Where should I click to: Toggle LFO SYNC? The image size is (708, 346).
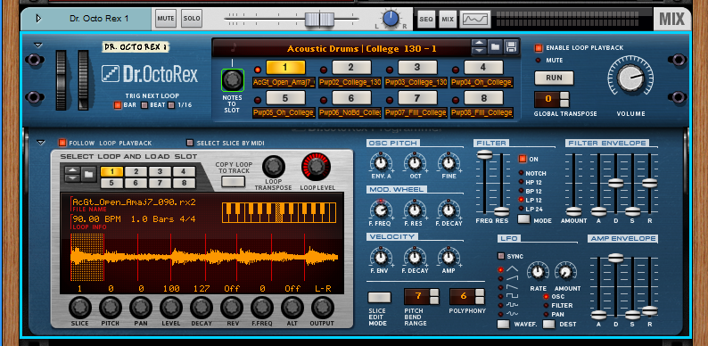tap(501, 256)
